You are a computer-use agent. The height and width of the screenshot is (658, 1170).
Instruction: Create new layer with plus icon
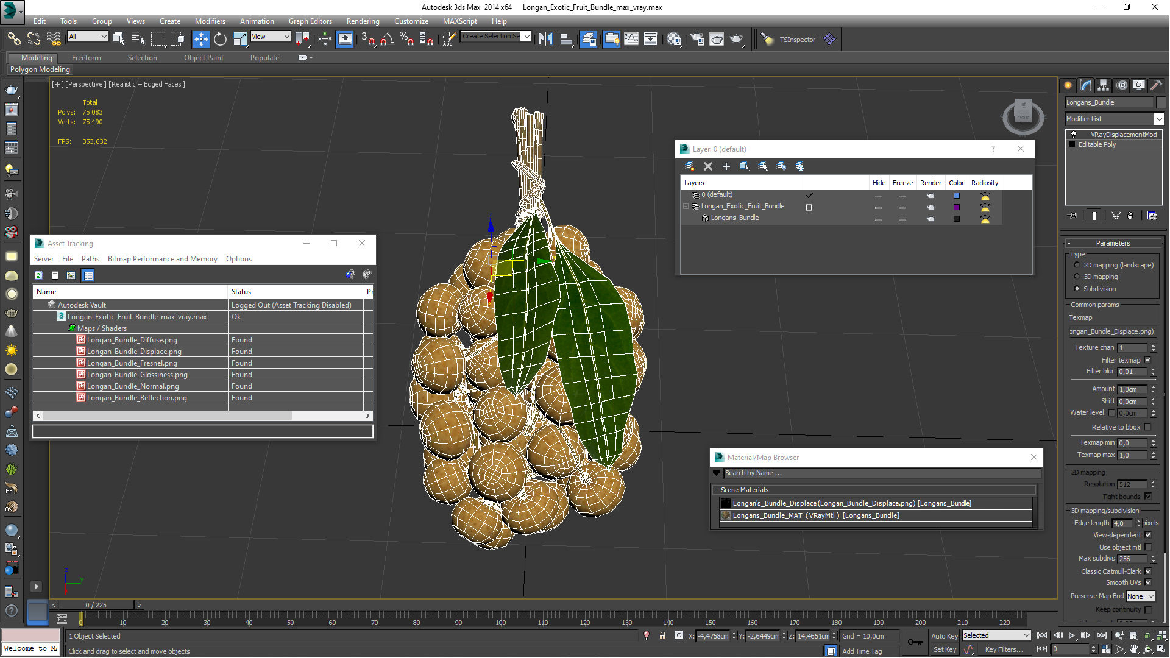726,166
